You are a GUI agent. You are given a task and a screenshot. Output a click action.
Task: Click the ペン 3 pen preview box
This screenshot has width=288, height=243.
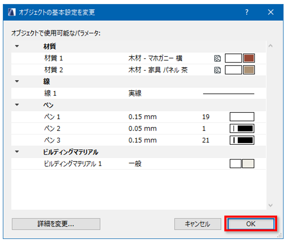point(242,140)
